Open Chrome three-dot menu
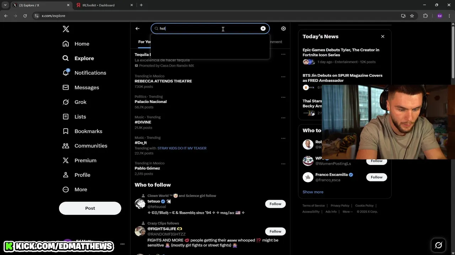The image size is (455, 255). 449,16
